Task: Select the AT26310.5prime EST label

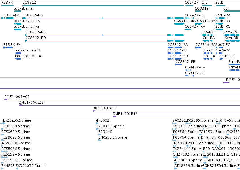Action: [x=16, y=143]
